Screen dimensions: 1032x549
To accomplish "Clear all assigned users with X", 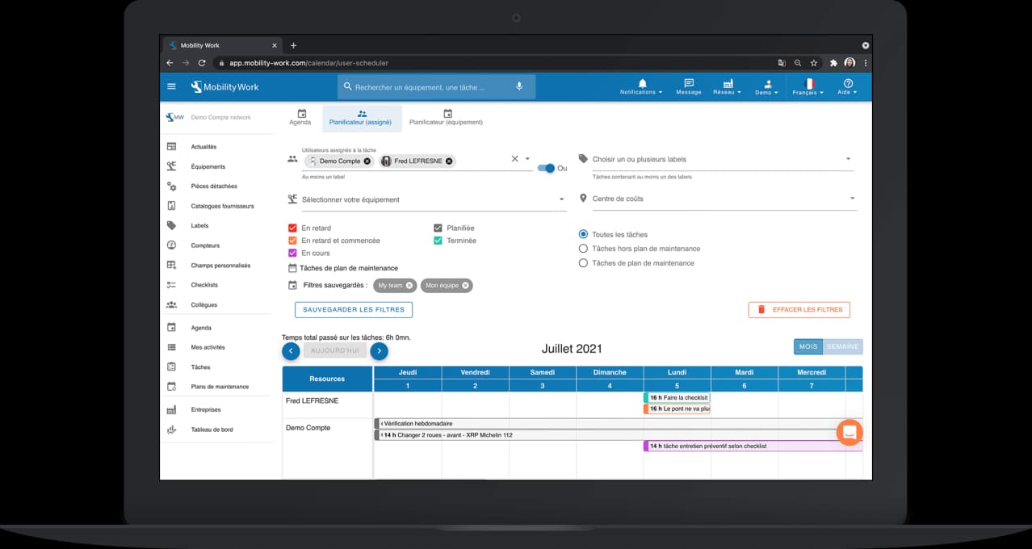I will 514,159.
